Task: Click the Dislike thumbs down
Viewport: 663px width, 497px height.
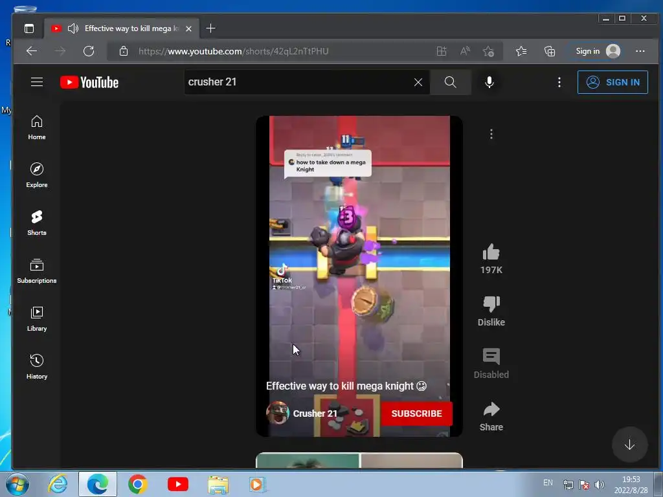Action: [x=491, y=304]
